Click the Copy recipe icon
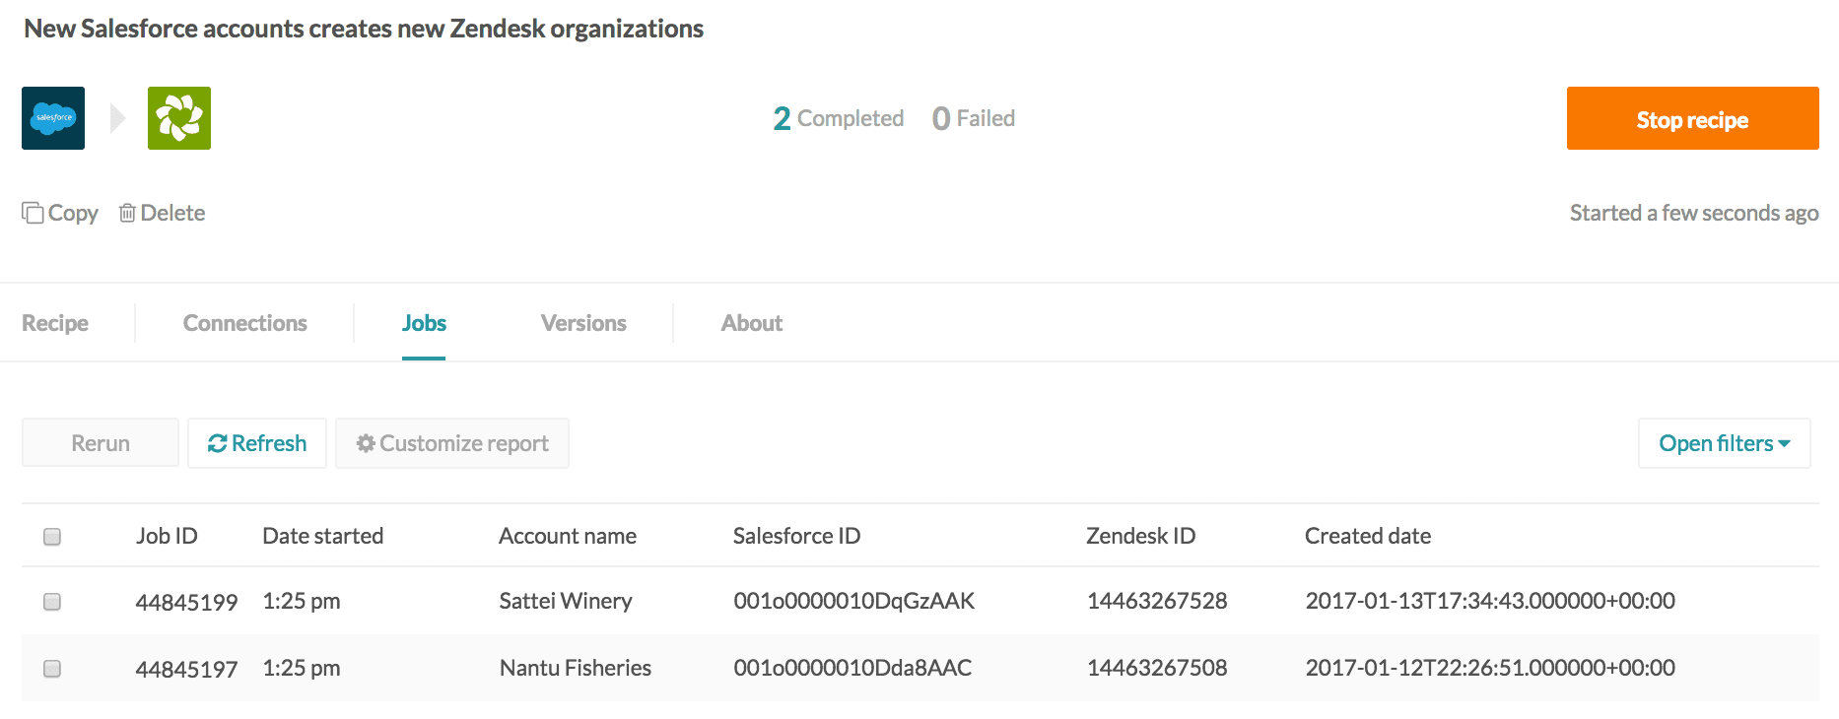 coord(34,213)
